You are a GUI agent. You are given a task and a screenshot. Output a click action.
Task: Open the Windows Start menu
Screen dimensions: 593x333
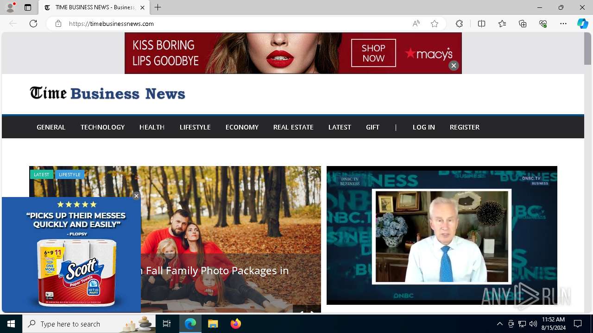click(11, 324)
